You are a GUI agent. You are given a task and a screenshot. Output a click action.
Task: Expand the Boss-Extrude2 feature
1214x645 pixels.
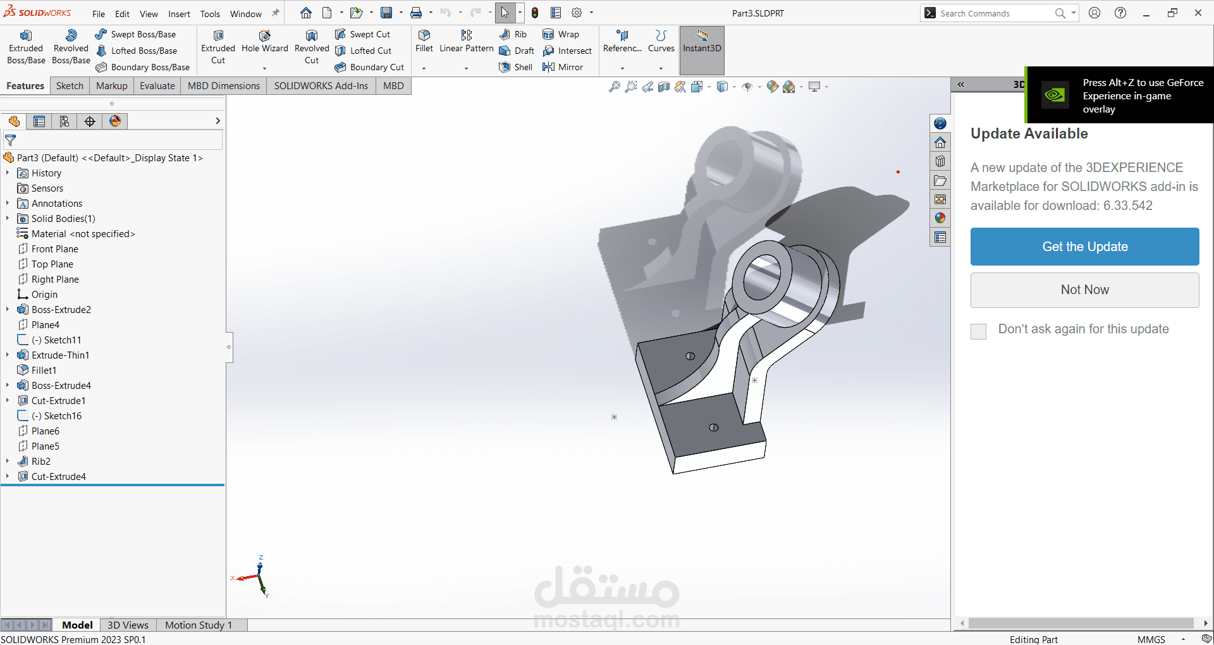[8, 309]
